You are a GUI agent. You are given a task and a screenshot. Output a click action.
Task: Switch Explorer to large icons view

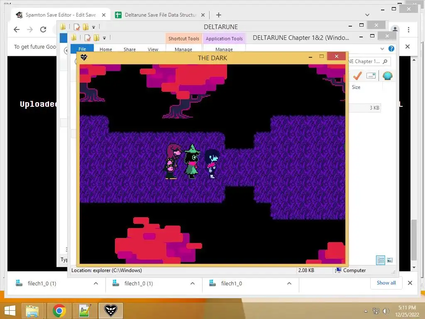[x=390, y=260]
